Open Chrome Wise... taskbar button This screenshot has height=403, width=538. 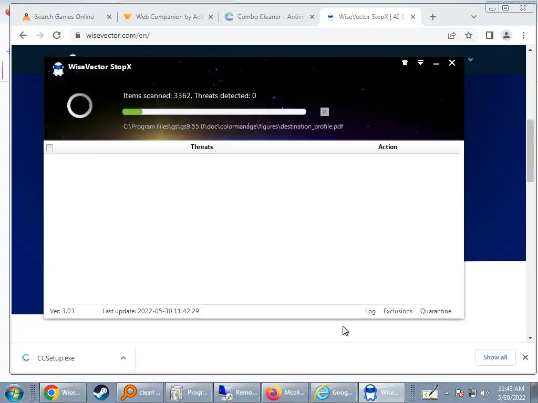point(63,393)
